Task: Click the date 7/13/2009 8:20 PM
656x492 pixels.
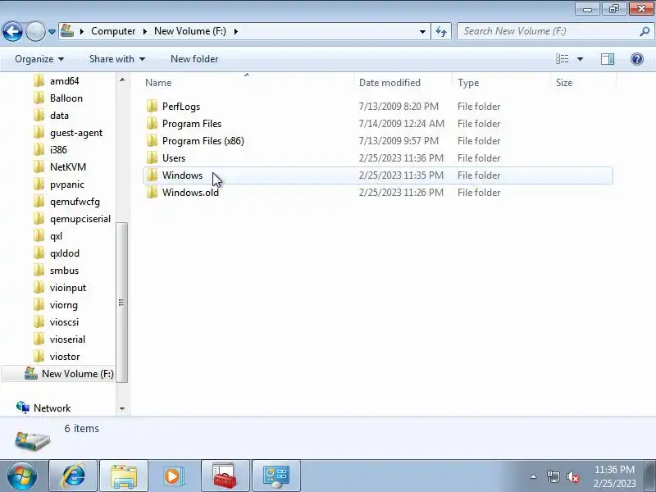Action: click(399, 107)
